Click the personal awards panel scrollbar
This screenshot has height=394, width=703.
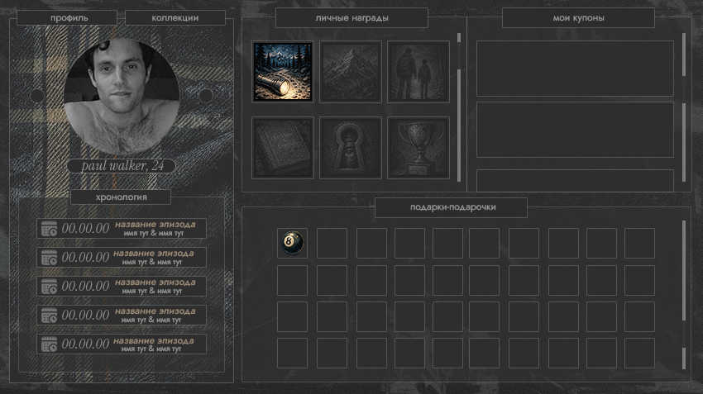(x=459, y=107)
